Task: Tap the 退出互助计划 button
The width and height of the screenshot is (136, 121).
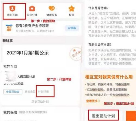Action: [x=103, y=116]
